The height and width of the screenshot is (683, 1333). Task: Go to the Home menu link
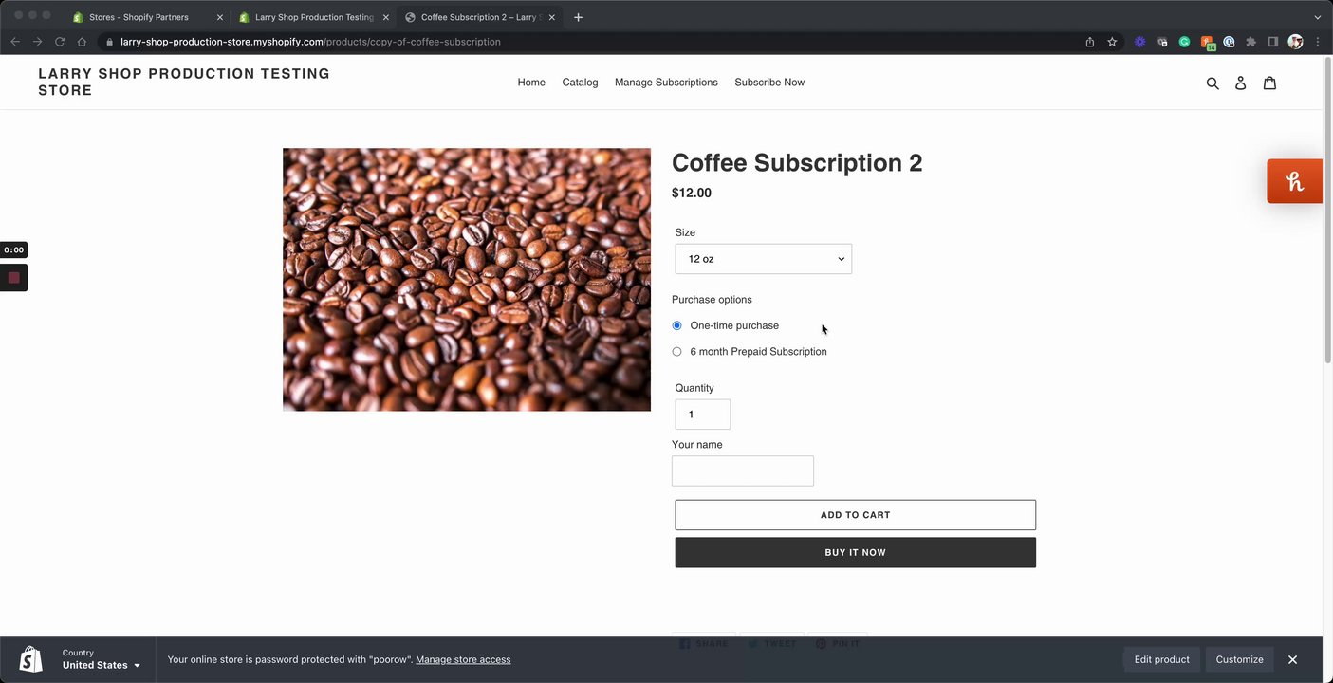(531, 83)
